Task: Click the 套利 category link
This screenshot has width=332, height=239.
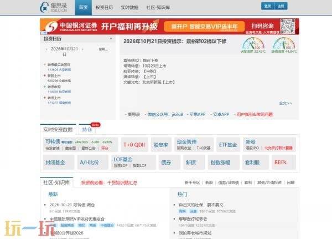Action: [x=248, y=182]
